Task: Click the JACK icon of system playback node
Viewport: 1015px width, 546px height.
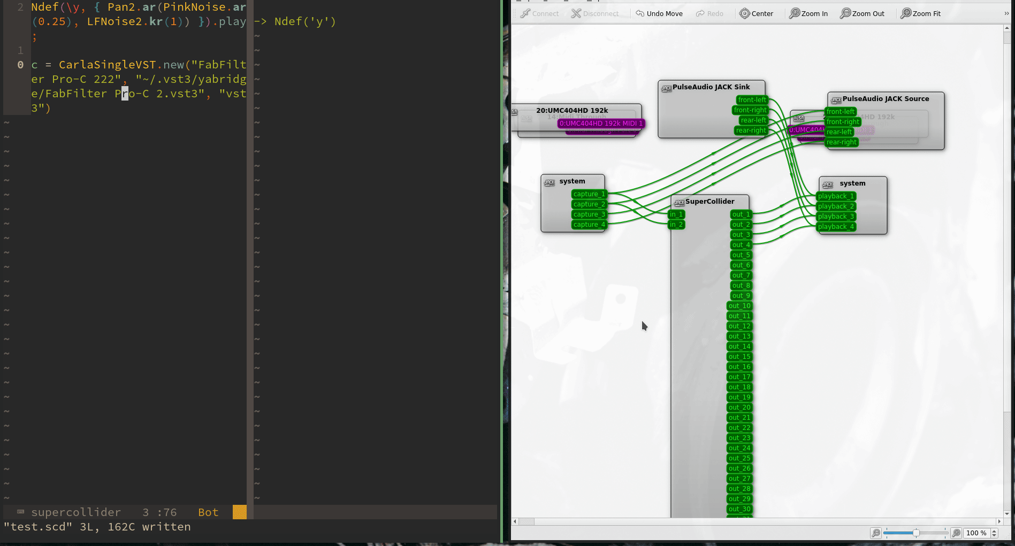Action: pyautogui.click(x=828, y=184)
